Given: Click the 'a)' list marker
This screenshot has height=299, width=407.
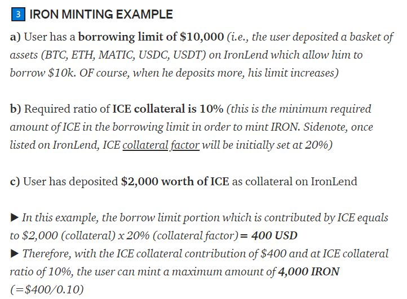Looking at the screenshot, I should [15, 37].
